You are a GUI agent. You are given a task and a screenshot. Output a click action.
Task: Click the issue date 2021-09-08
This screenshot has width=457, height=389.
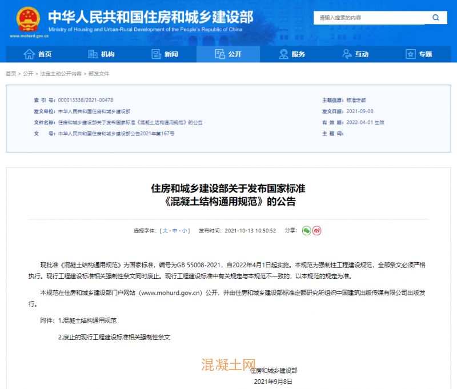[x=360, y=111]
